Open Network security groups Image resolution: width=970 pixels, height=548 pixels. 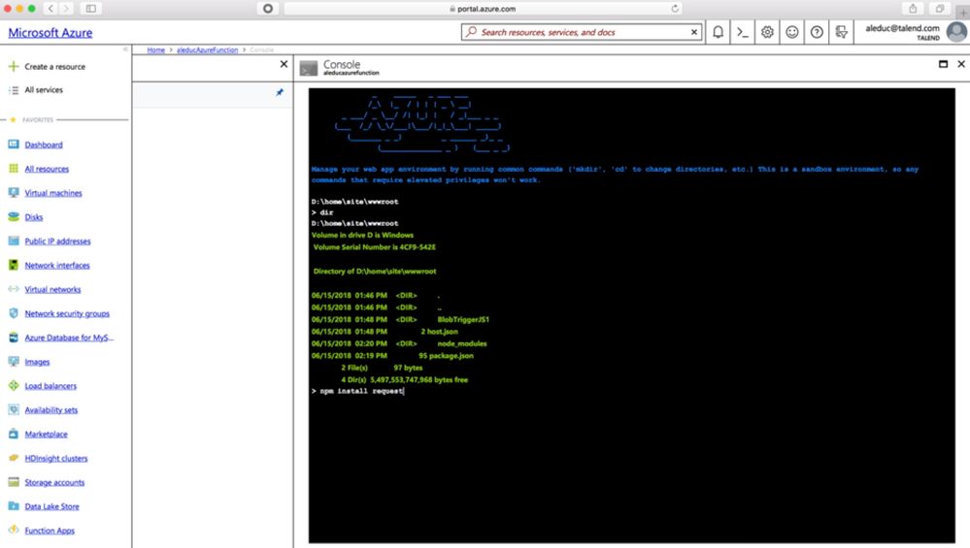(67, 313)
